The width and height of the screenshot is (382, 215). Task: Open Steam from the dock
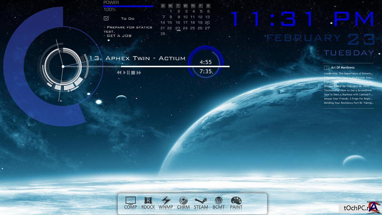201,203
